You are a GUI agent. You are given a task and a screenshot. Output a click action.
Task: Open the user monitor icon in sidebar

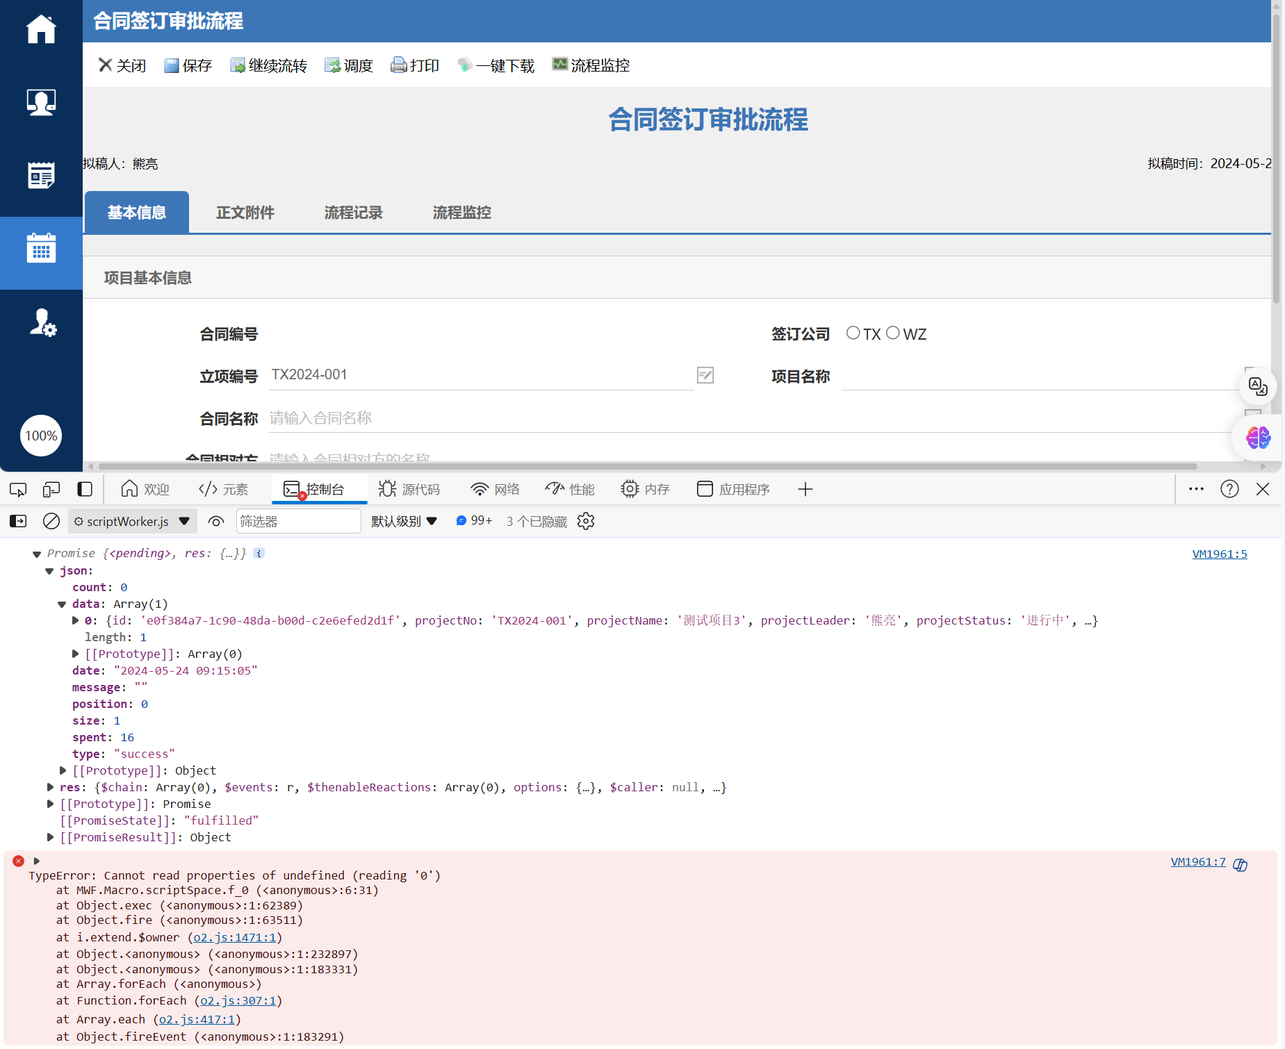click(41, 102)
